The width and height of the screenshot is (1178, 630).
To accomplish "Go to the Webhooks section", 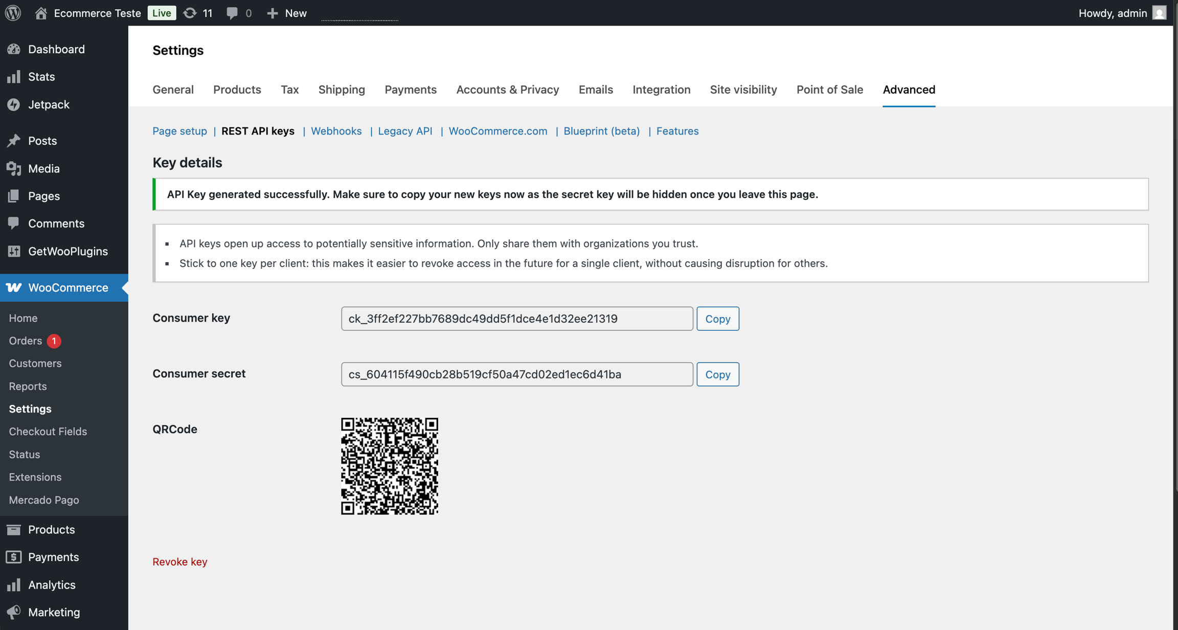I will (x=336, y=131).
